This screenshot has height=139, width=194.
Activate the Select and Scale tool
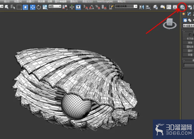(45, 7)
